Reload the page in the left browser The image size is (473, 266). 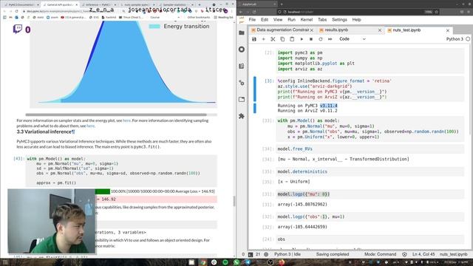click(x=17, y=11)
